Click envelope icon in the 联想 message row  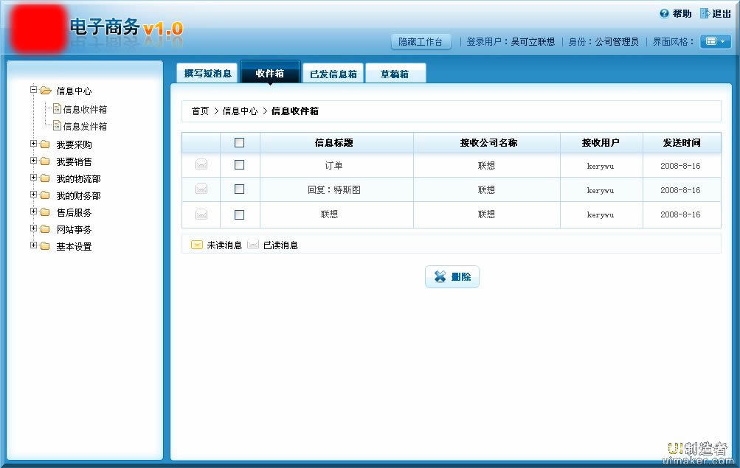pyautogui.click(x=201, y=214)
